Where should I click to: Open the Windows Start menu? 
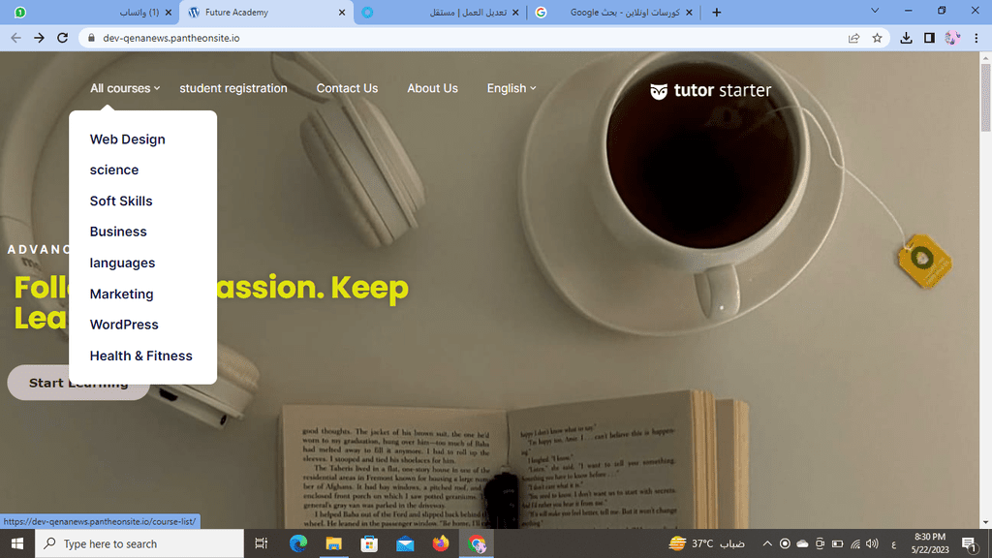[x=17, y=543]
